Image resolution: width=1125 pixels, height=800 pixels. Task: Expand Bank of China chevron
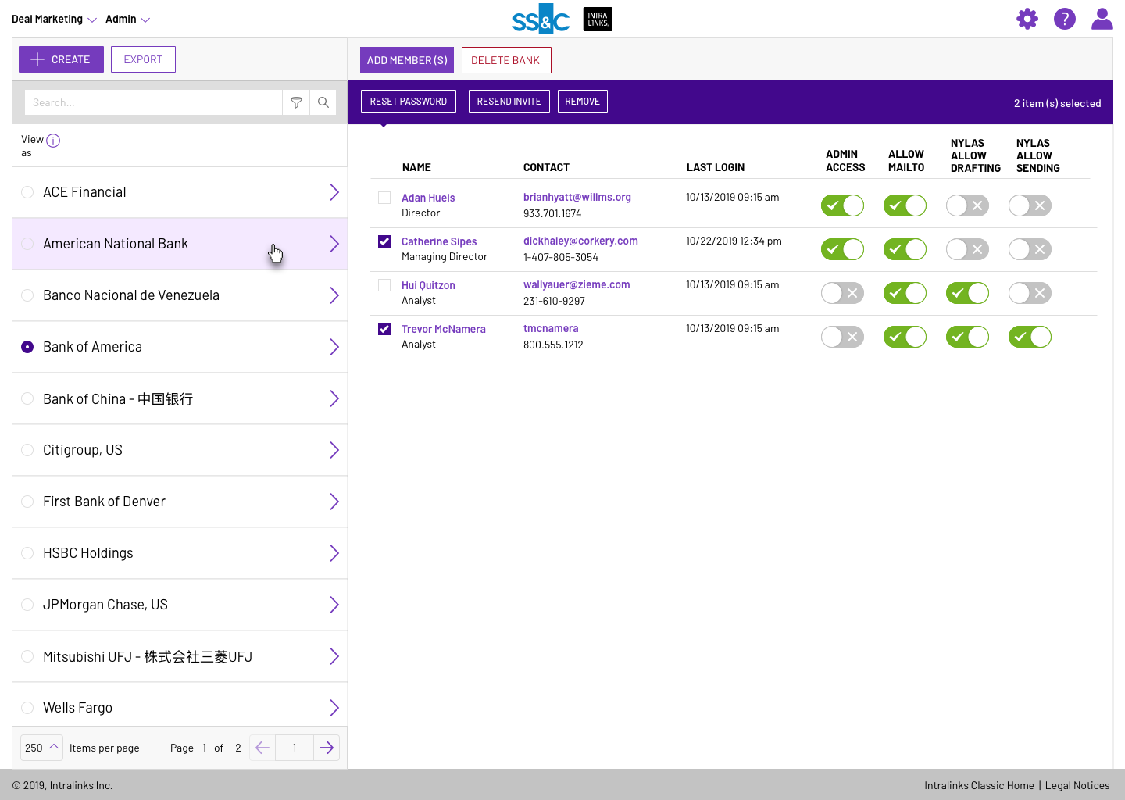click(x=334, y=398)
